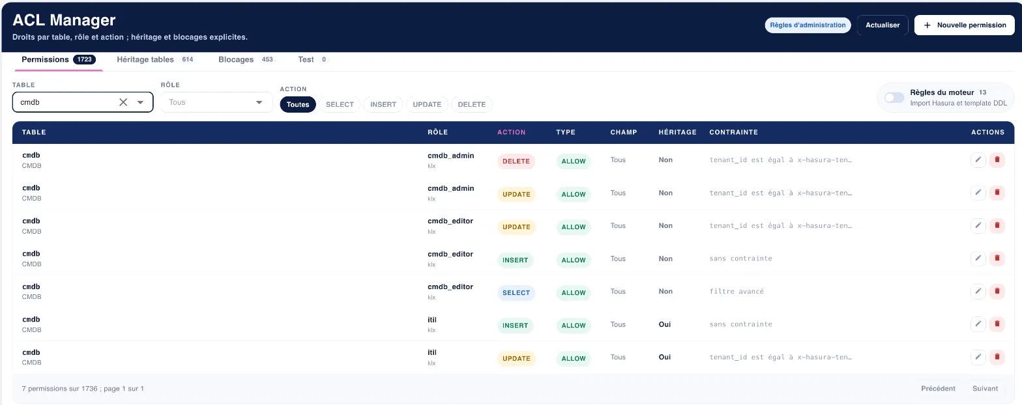Screen dimensions: 1022x405
Task: Select the Test tab
Action: [314, 60]
